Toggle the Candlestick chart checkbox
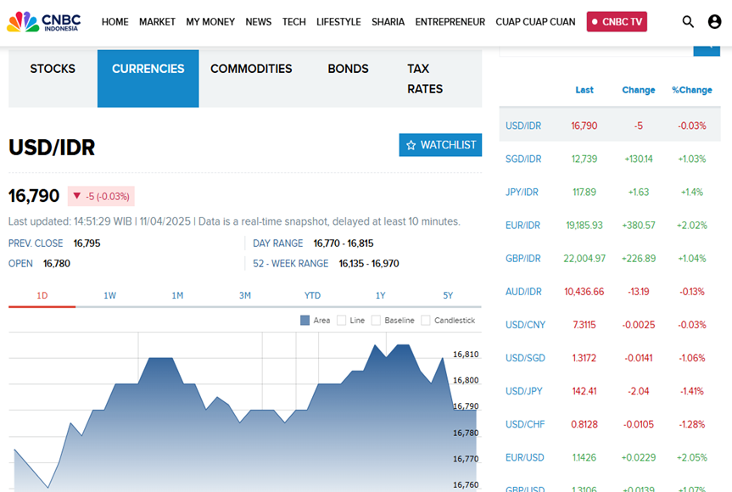This screenshot has height=492, width=732. 426,321
